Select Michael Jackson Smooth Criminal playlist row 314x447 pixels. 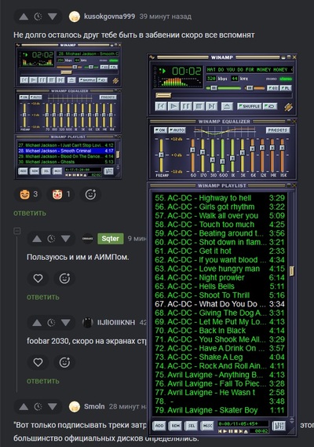pos(66,151)
